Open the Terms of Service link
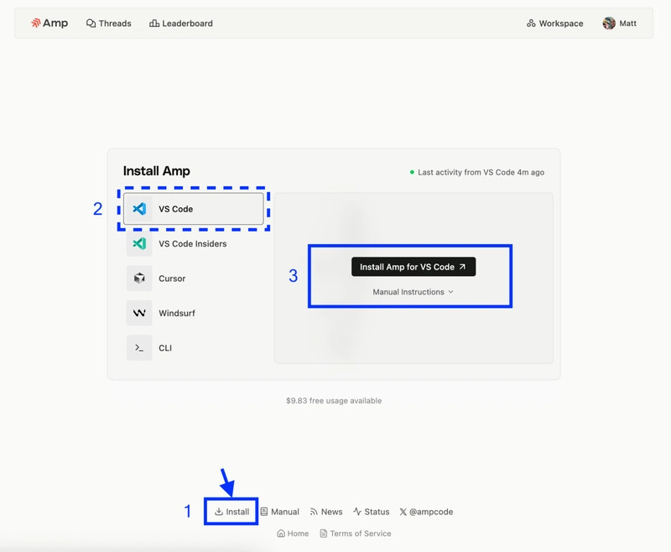Screen dimensions: 671x552 pos(355,534)
